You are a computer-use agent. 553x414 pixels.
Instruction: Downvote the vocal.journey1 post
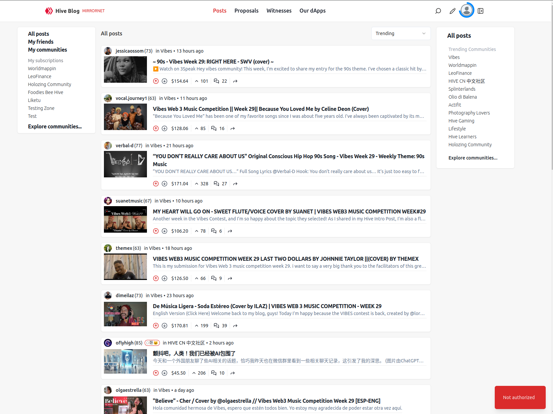click(x=164, y=128)
